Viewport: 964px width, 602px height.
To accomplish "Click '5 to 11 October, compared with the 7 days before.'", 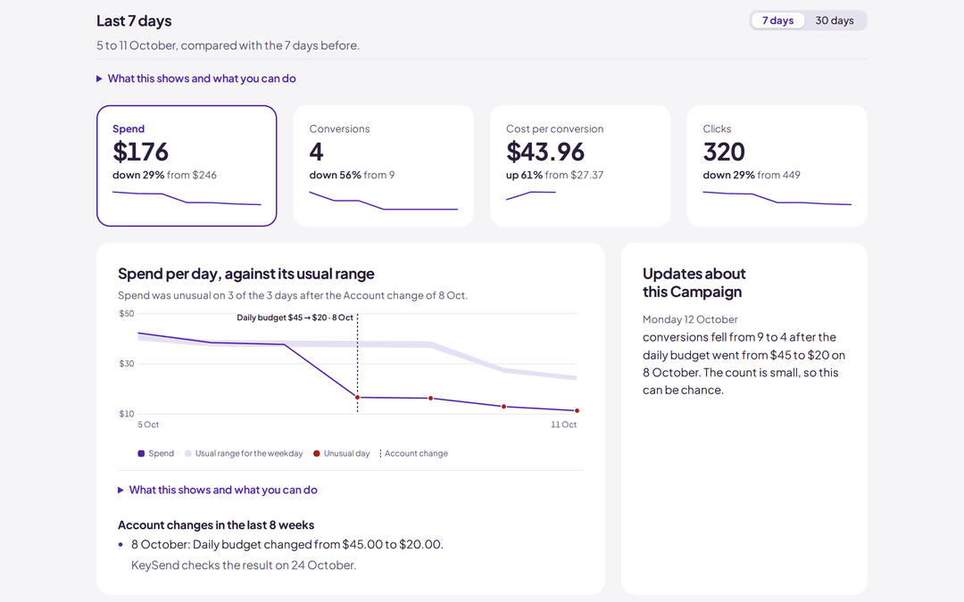I will click(229, 45).
